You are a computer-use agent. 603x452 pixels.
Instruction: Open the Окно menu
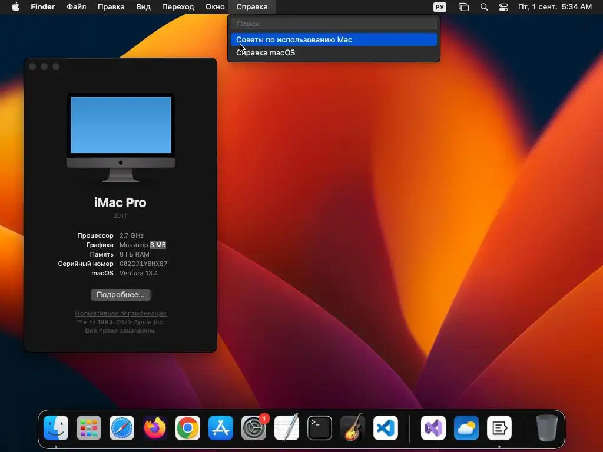tap(215, 7)
